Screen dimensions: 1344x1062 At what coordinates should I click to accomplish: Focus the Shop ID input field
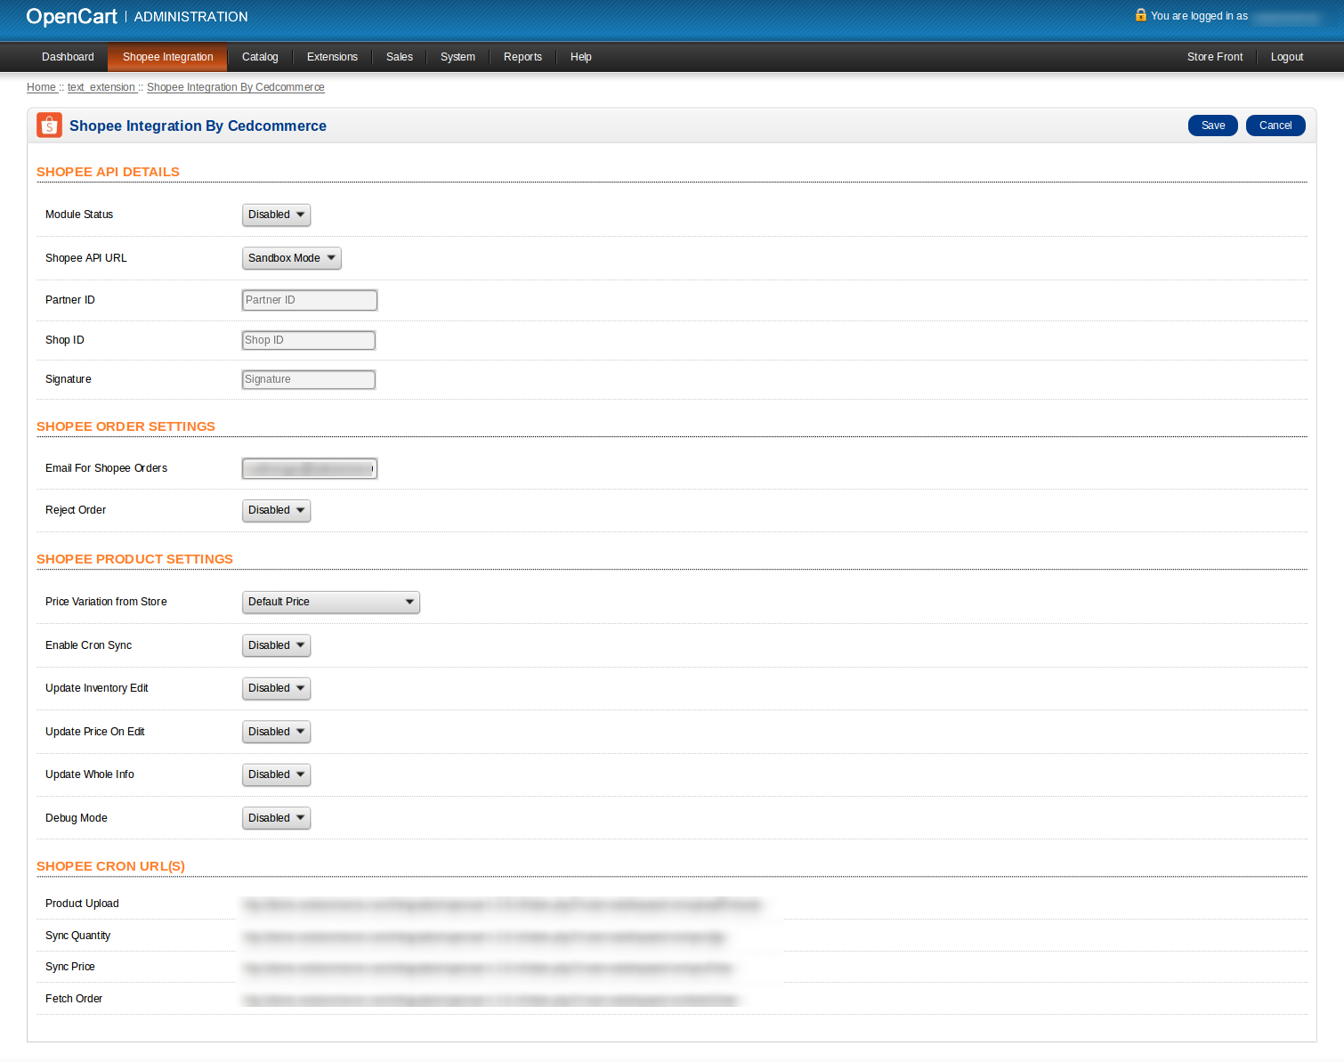tap(308, 340)
